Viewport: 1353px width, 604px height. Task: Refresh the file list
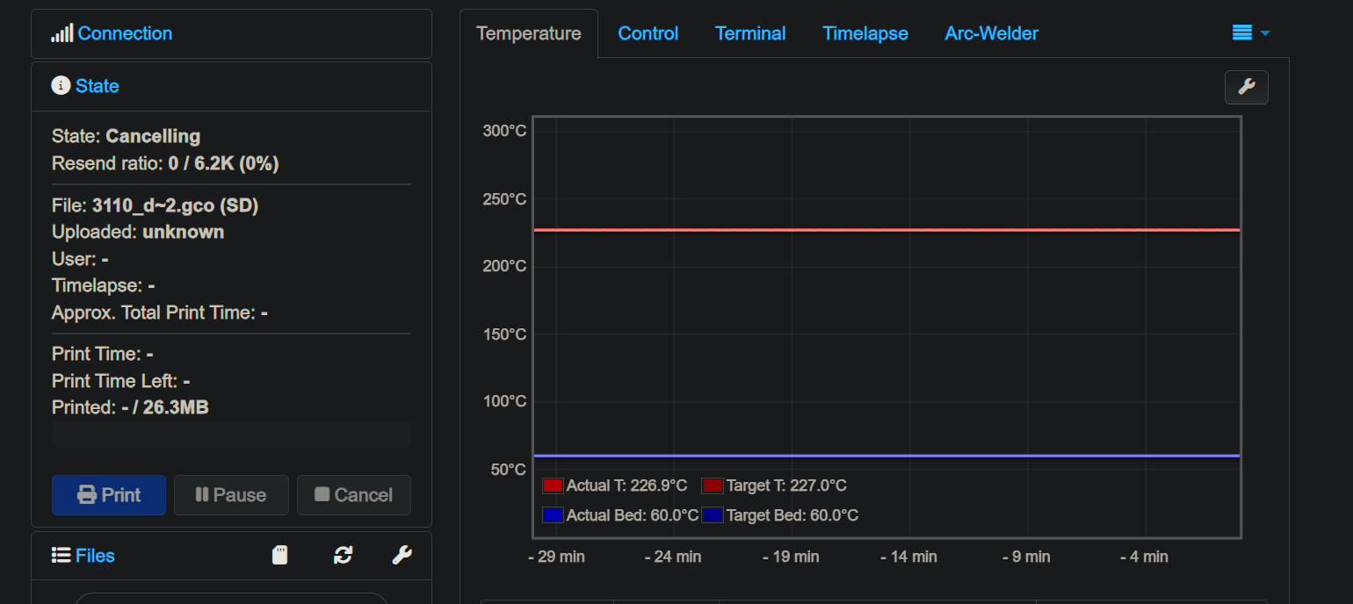[x=343, y=555]
